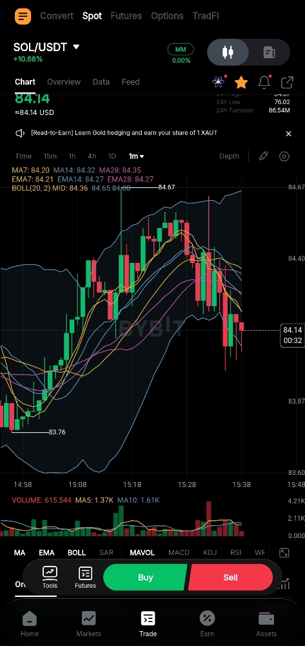Switch to TradFi tab

tap(206, 16)
